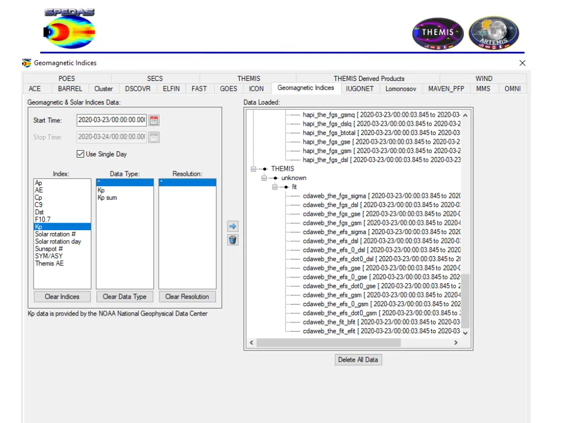The width and height of the screenshot is (564, 423).
Task: Click the THEMIS mission logo
Action: [438, 34]
